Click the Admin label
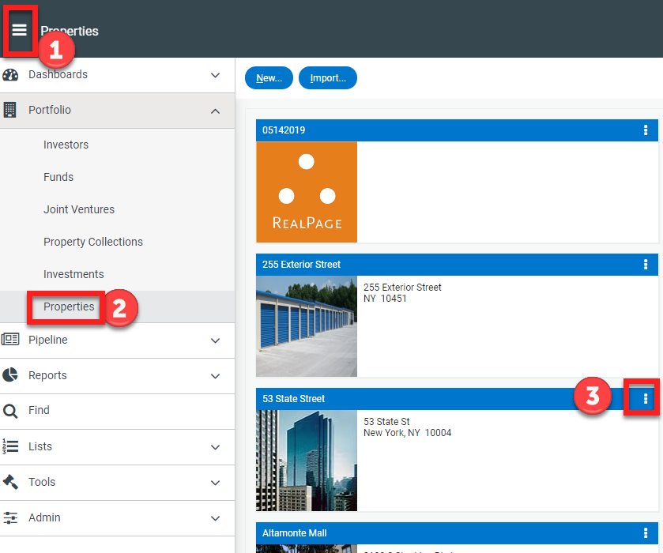Screen dimensions: 663x553 (x=44, y=517)
